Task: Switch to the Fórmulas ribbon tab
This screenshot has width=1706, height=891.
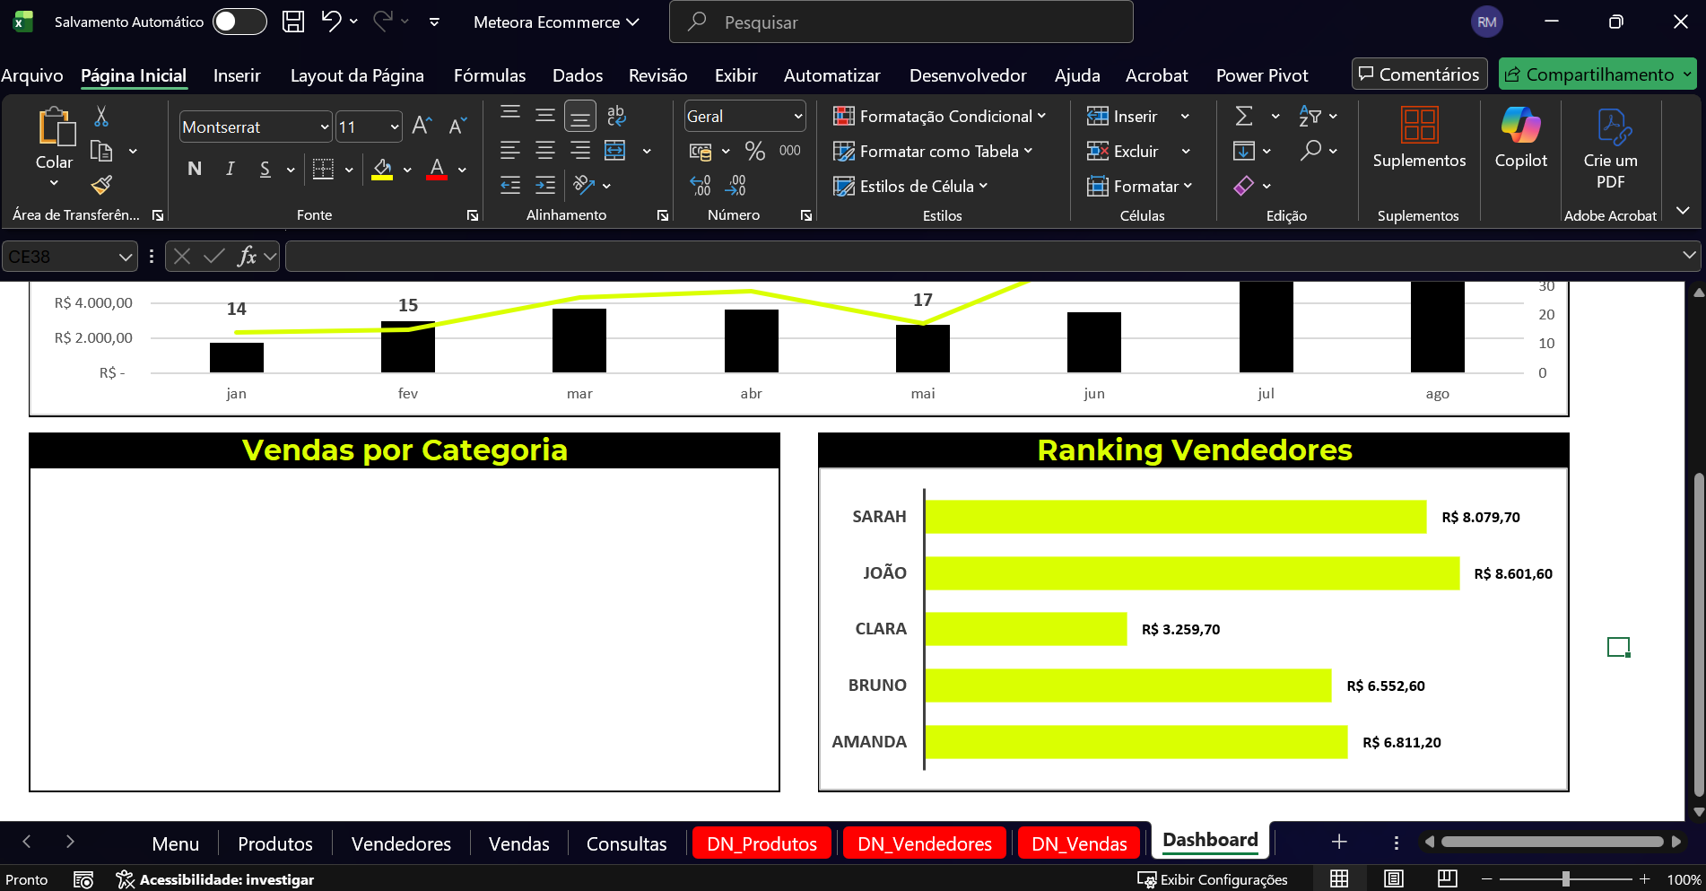Action: tap(490, 75)
